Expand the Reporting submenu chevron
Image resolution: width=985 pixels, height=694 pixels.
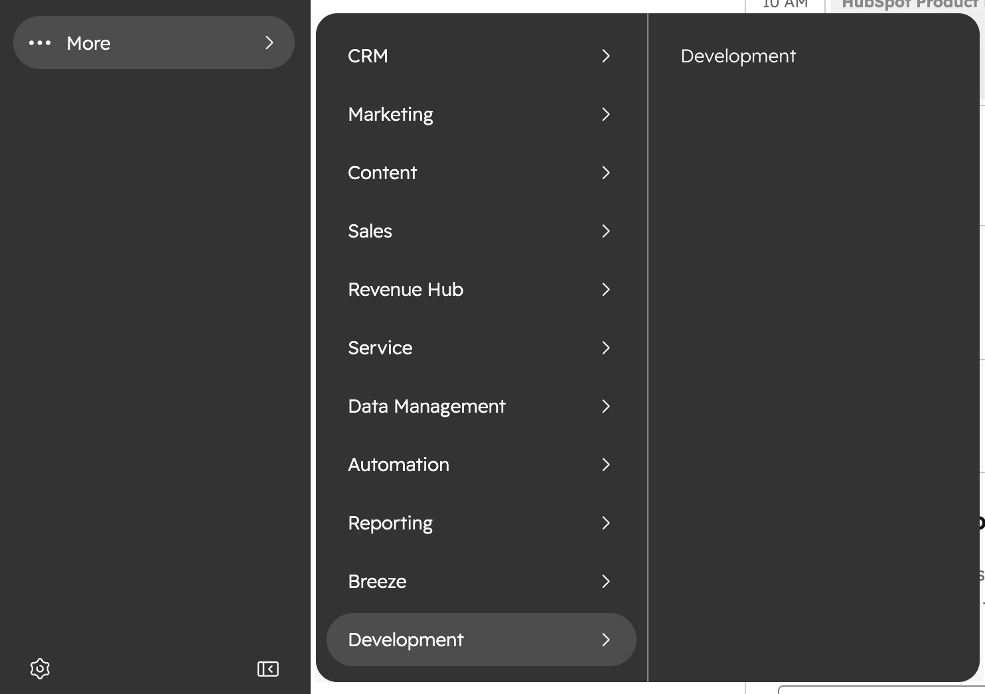(x=605, y=523)
